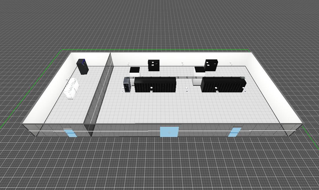Select the dark blue cabinet in left room
This screenshot has width=319, height=190.
coord(82,67)
